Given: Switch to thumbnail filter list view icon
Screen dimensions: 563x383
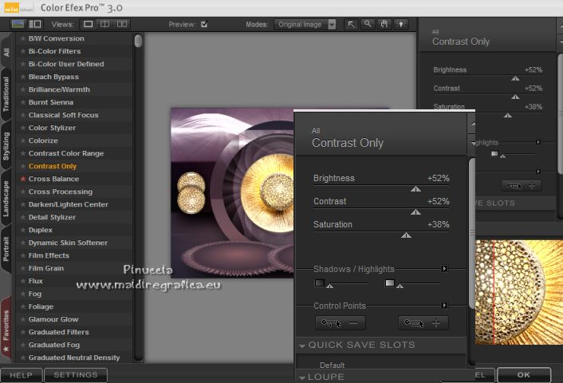Looking at the screenshot, I should (x=18, y=24).
